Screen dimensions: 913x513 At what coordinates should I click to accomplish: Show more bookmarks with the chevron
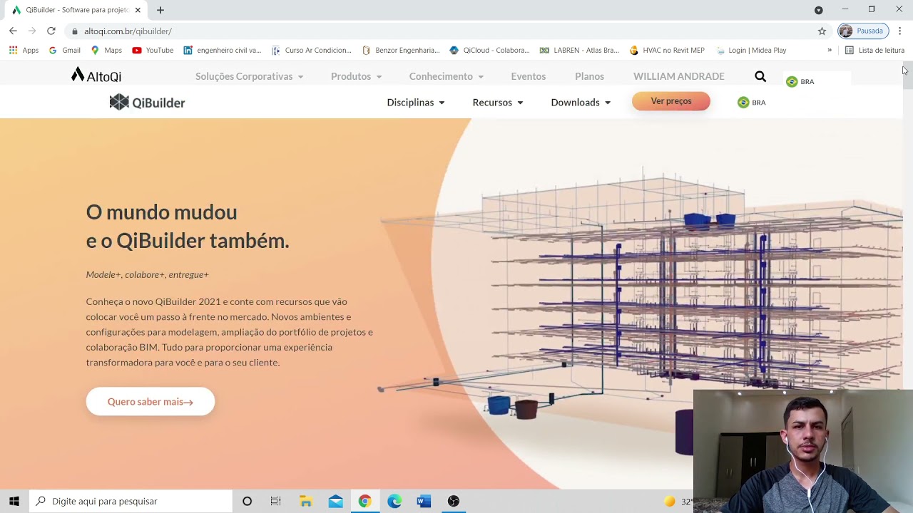pyautogui.click(x=830, y=50)
